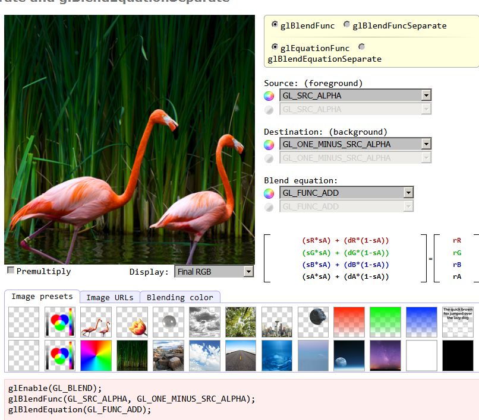Viewport: 479px width, 420px height.
Task: Open the Display Final RGB selector
Action: (214, 272)
